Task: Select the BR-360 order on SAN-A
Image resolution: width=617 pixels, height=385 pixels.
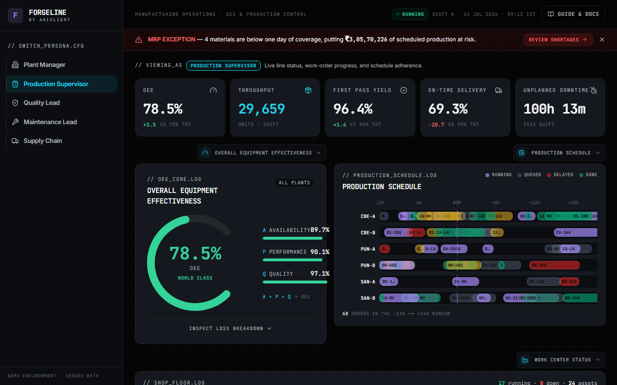Action: (569, 282)
